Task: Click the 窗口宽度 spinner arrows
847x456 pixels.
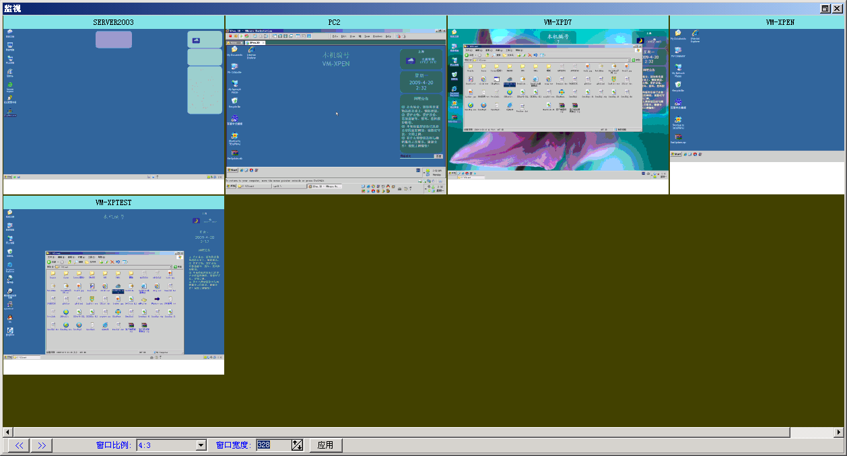Action: 297,445
